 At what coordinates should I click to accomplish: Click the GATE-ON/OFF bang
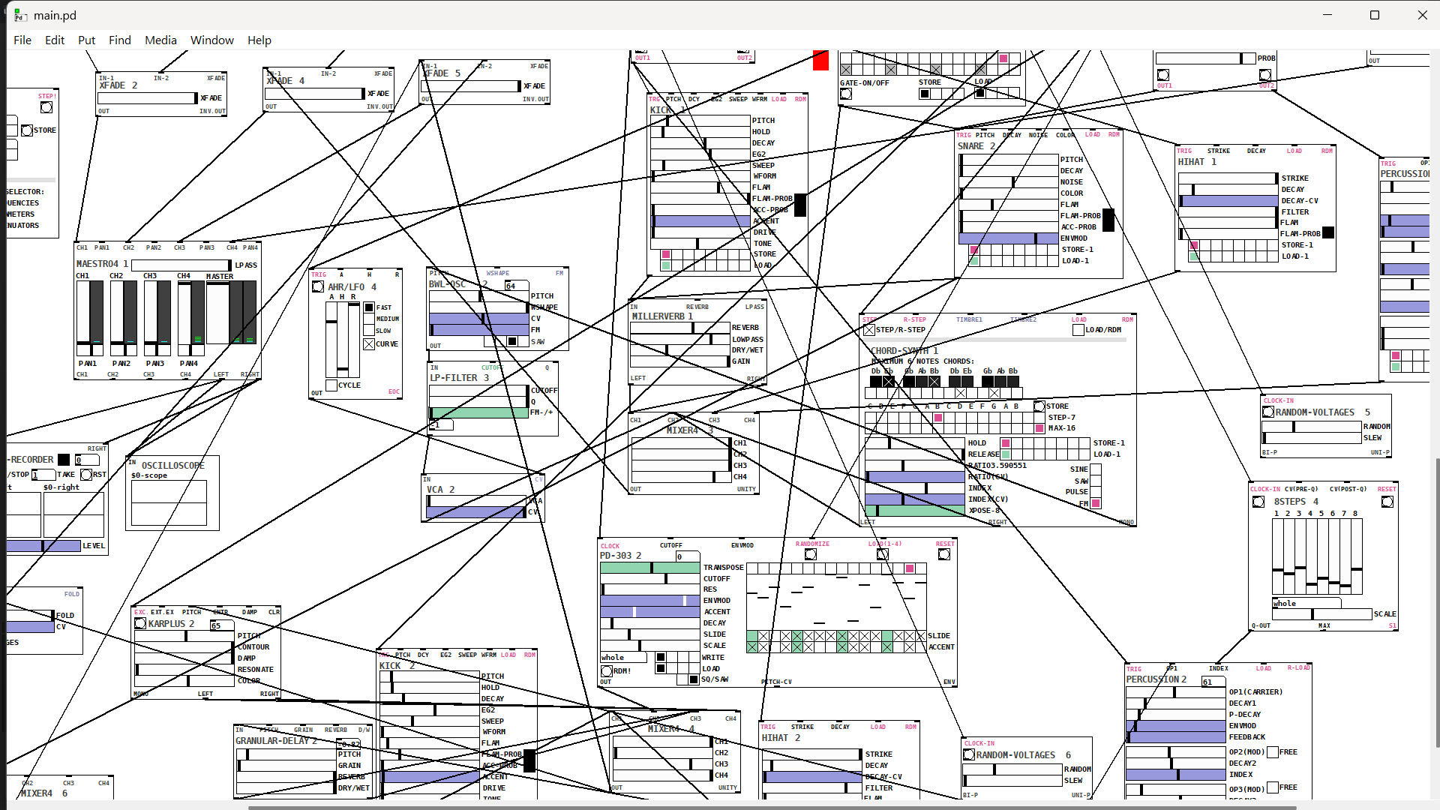pos(846,94)
